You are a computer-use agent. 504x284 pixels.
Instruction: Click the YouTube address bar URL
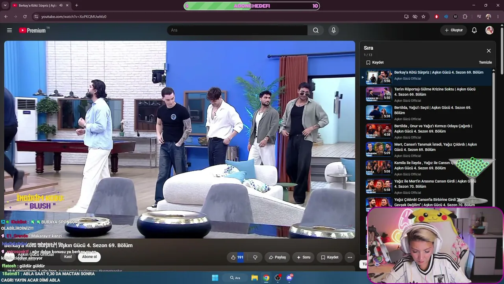(74, 17)
